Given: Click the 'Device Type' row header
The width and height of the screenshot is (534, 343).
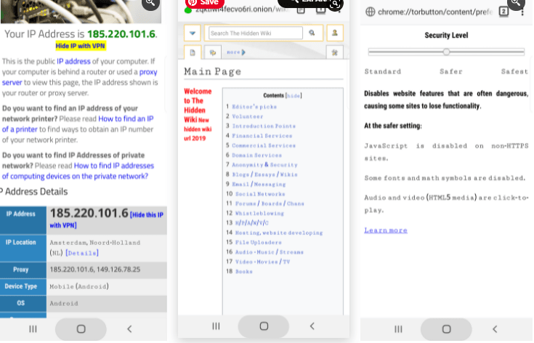Looking at the screenshot, I should [21, 286].
